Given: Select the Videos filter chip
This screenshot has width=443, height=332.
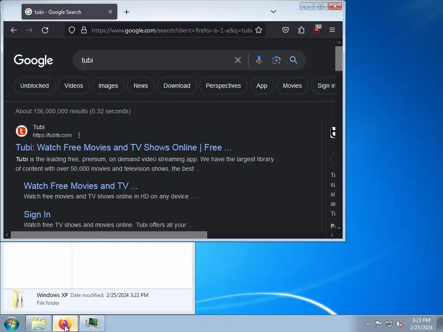Looking at the screenshot, I should [74, 86].
